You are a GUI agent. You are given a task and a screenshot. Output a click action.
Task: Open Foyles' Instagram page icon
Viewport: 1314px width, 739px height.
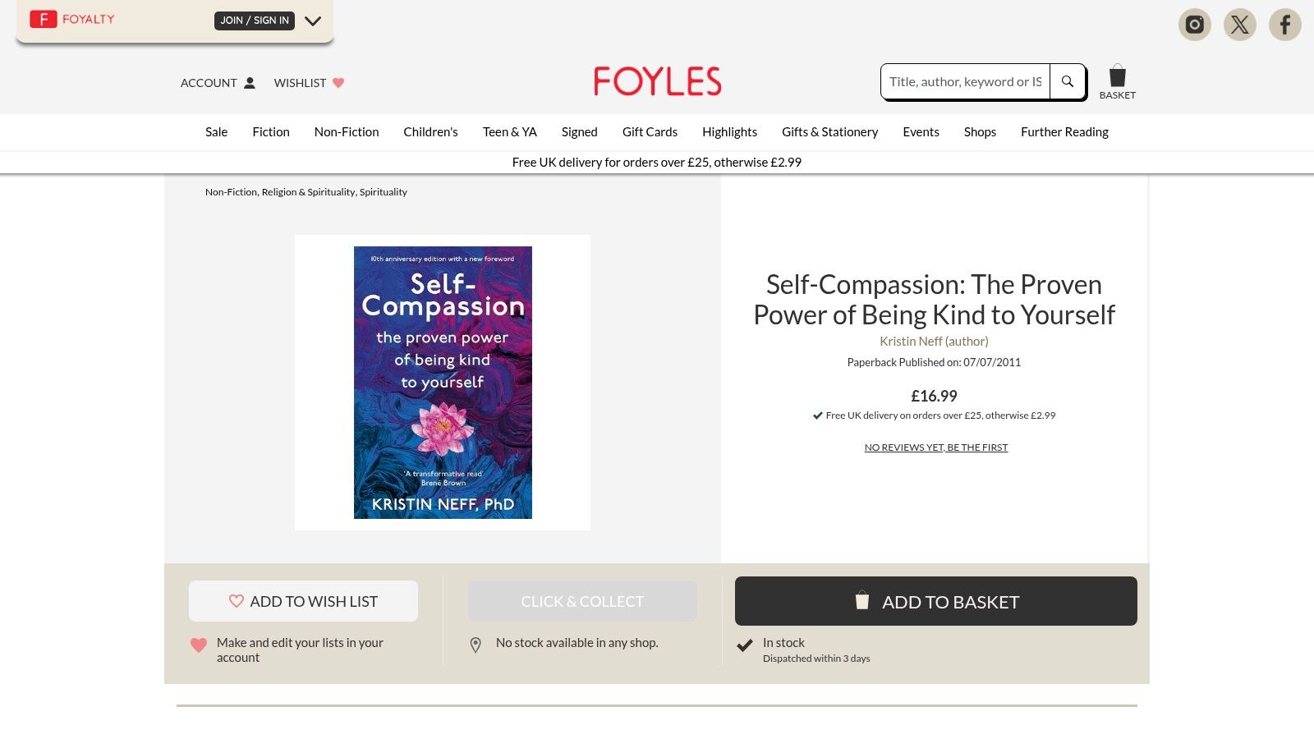coord(1194,25)
